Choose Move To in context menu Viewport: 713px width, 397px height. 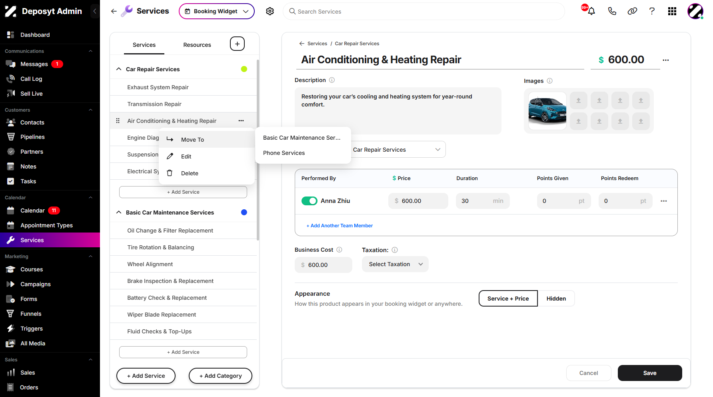(207, 140)
